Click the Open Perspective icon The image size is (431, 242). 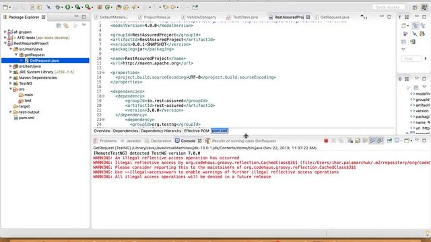[415, 7]
